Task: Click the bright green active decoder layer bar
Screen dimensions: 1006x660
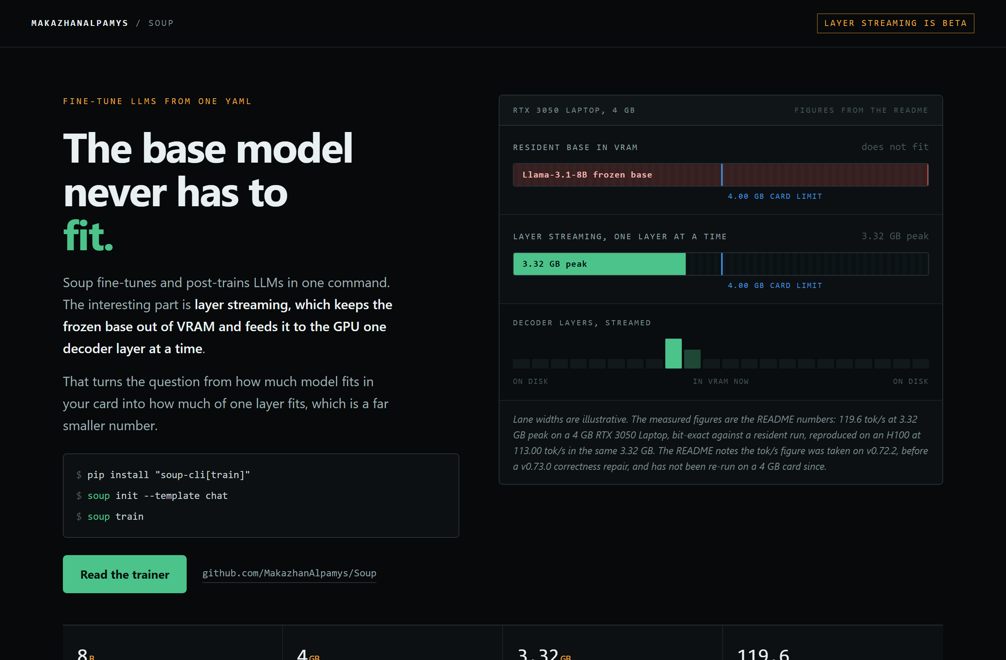Action: point(673,353)
